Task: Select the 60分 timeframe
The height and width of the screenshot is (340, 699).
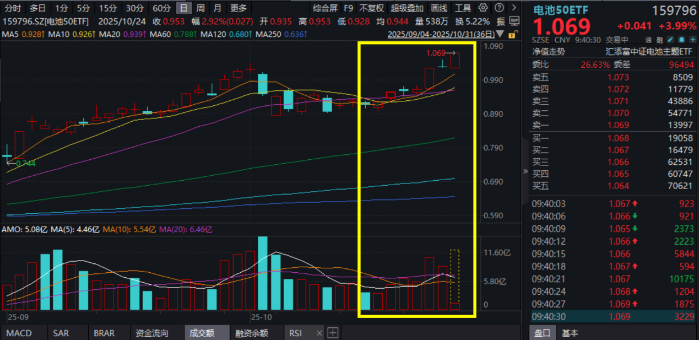Action: (161, 8)
